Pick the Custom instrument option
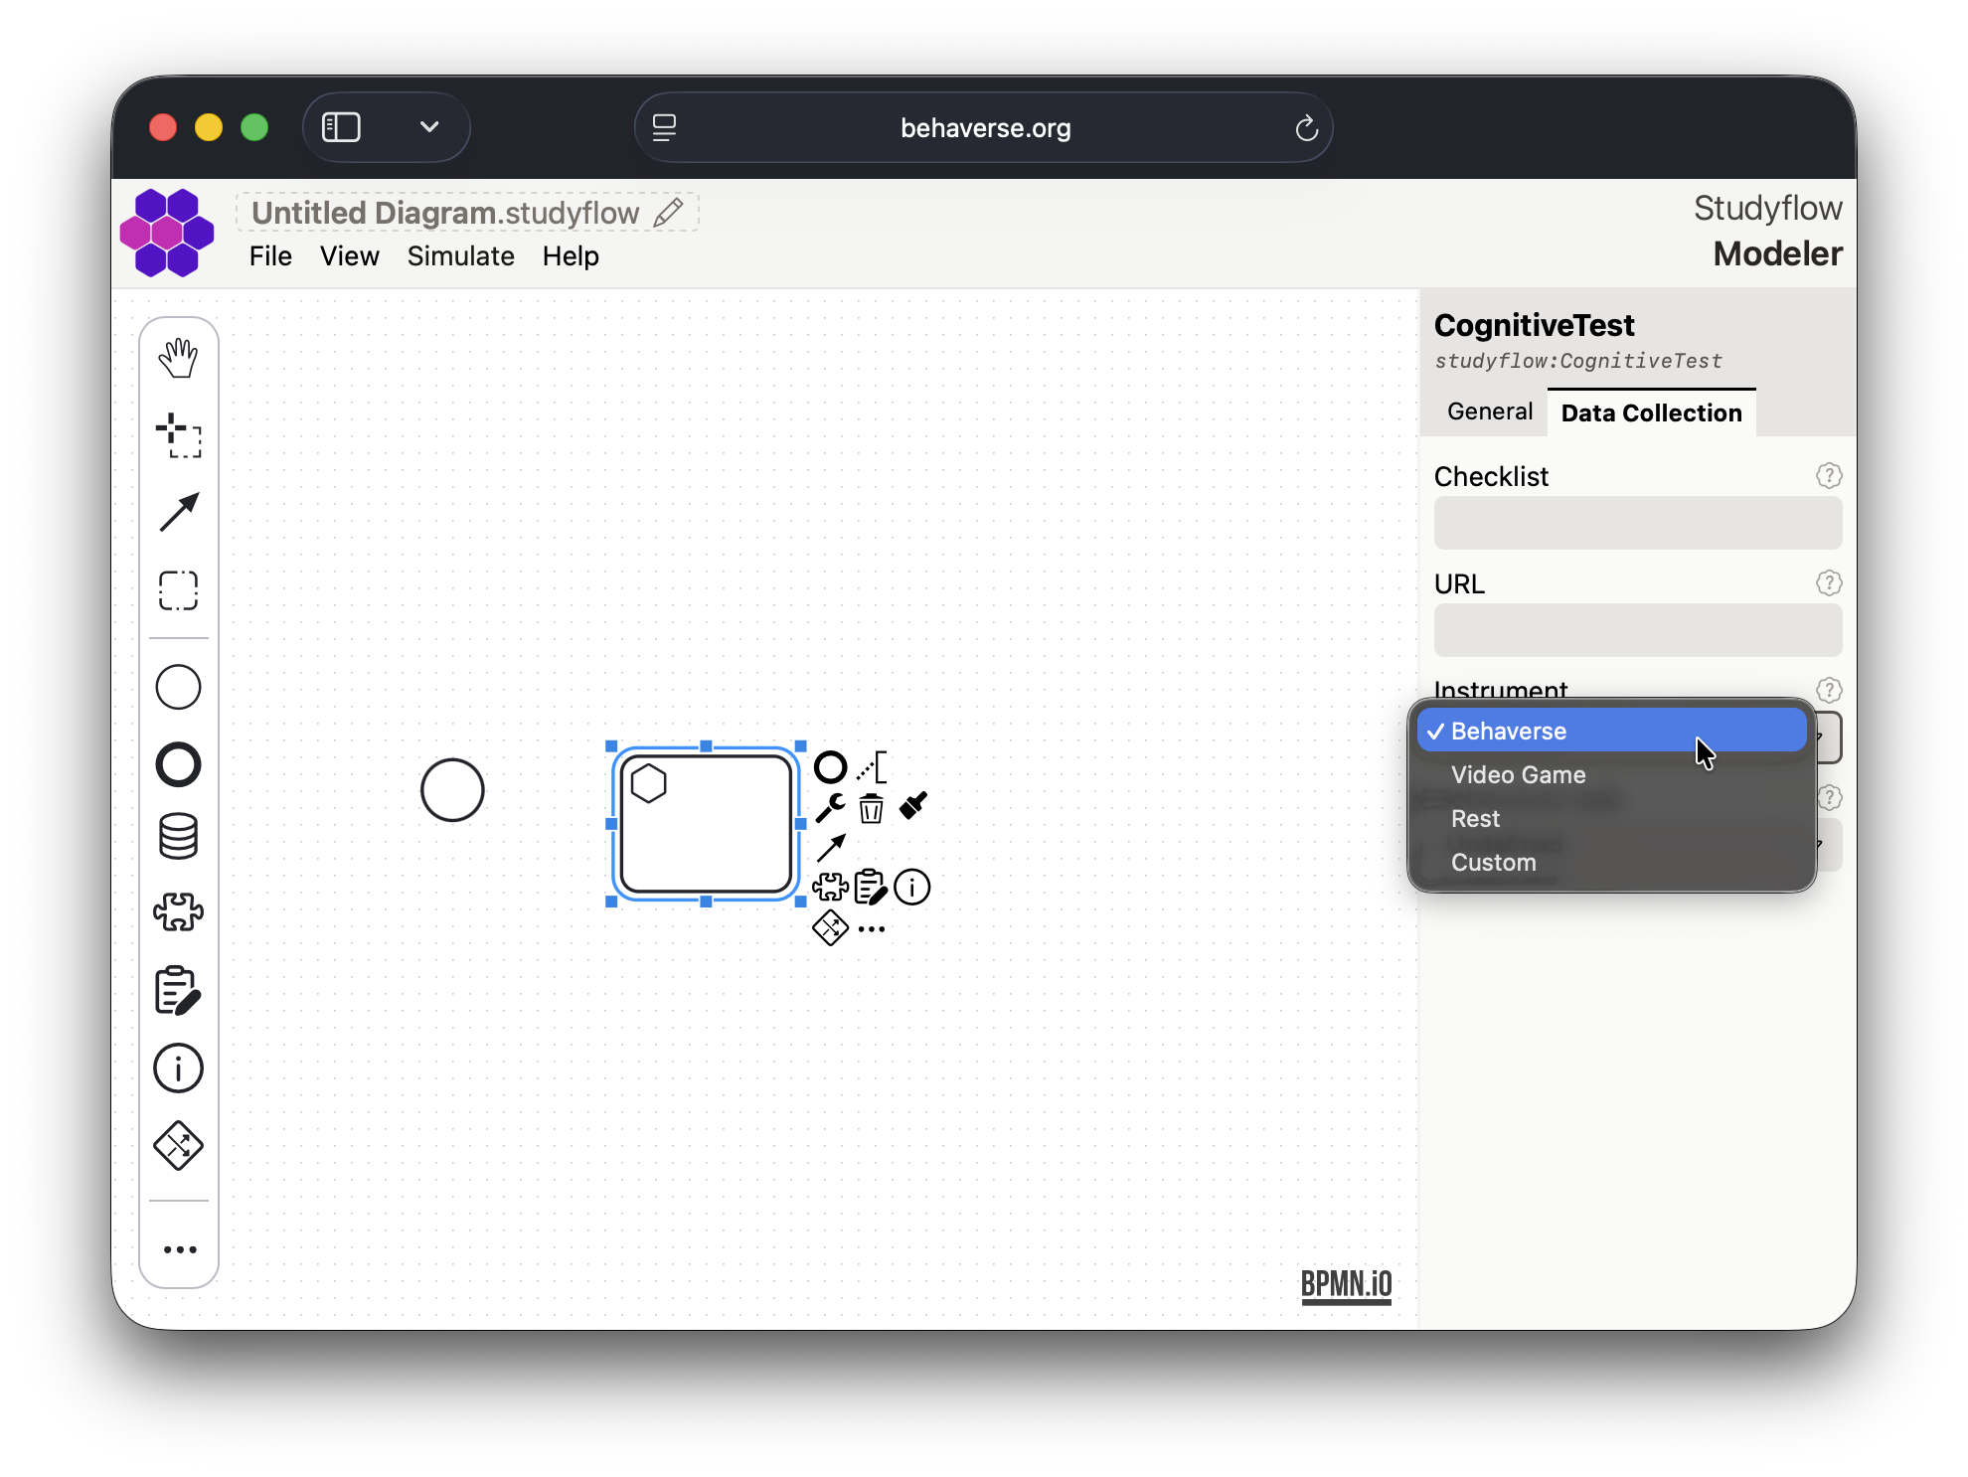 [1493, 863]
